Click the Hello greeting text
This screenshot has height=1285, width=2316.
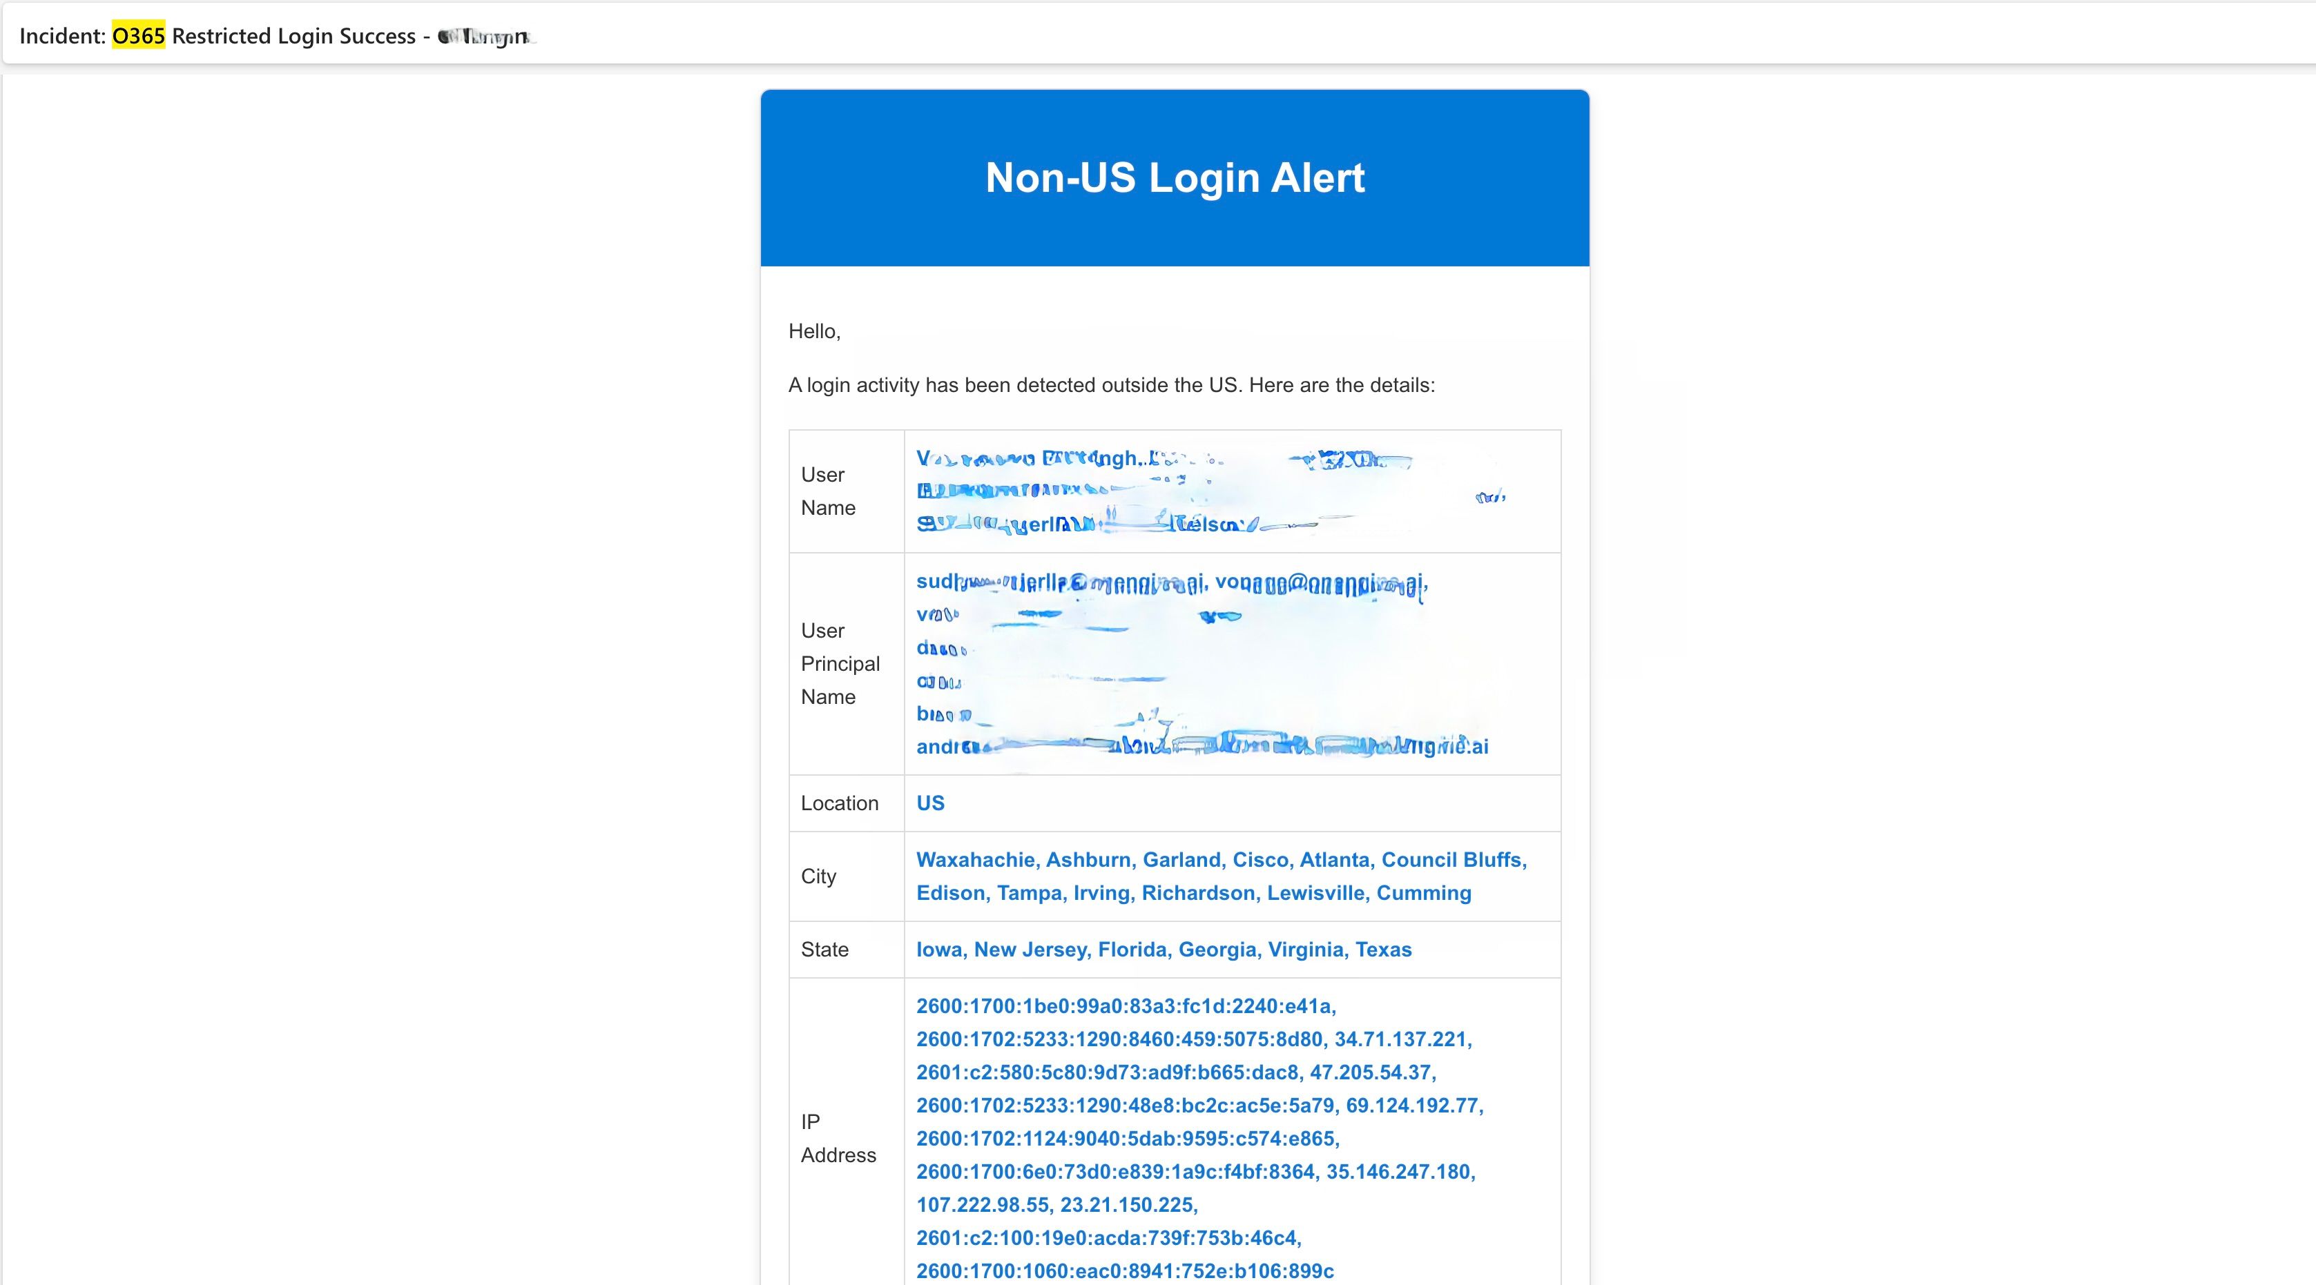pos(813,331)
